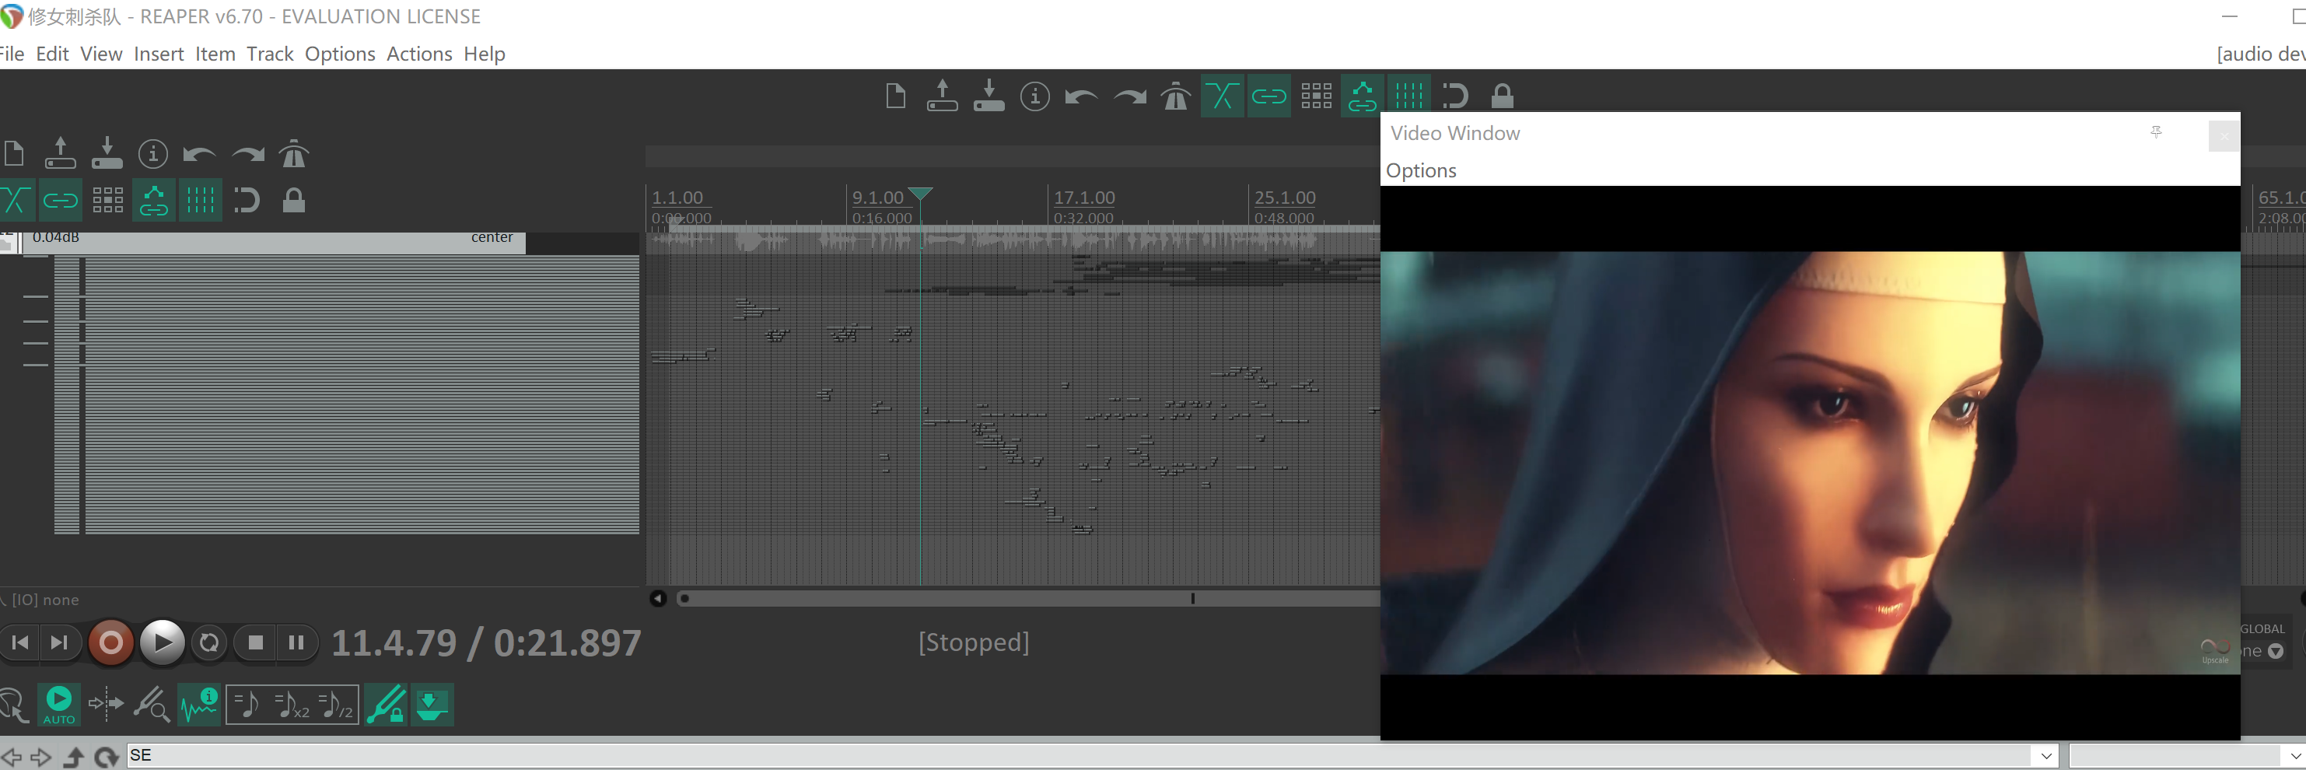Screen dimensions: 2306x770
Task: Pause playback using the pause button
Action: pos(296,643)
